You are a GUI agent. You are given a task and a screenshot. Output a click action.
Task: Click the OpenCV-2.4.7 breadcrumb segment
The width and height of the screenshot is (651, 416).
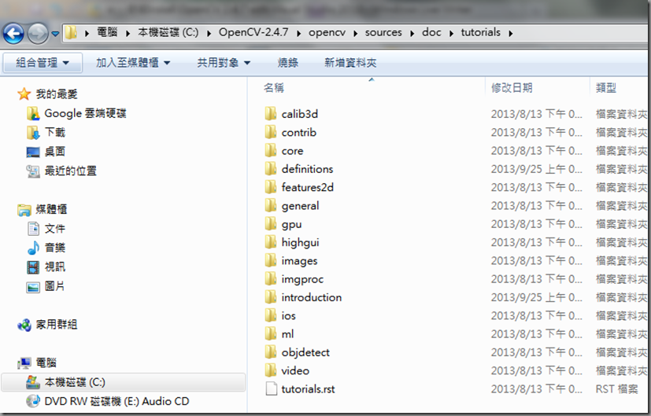click(253, 32)
